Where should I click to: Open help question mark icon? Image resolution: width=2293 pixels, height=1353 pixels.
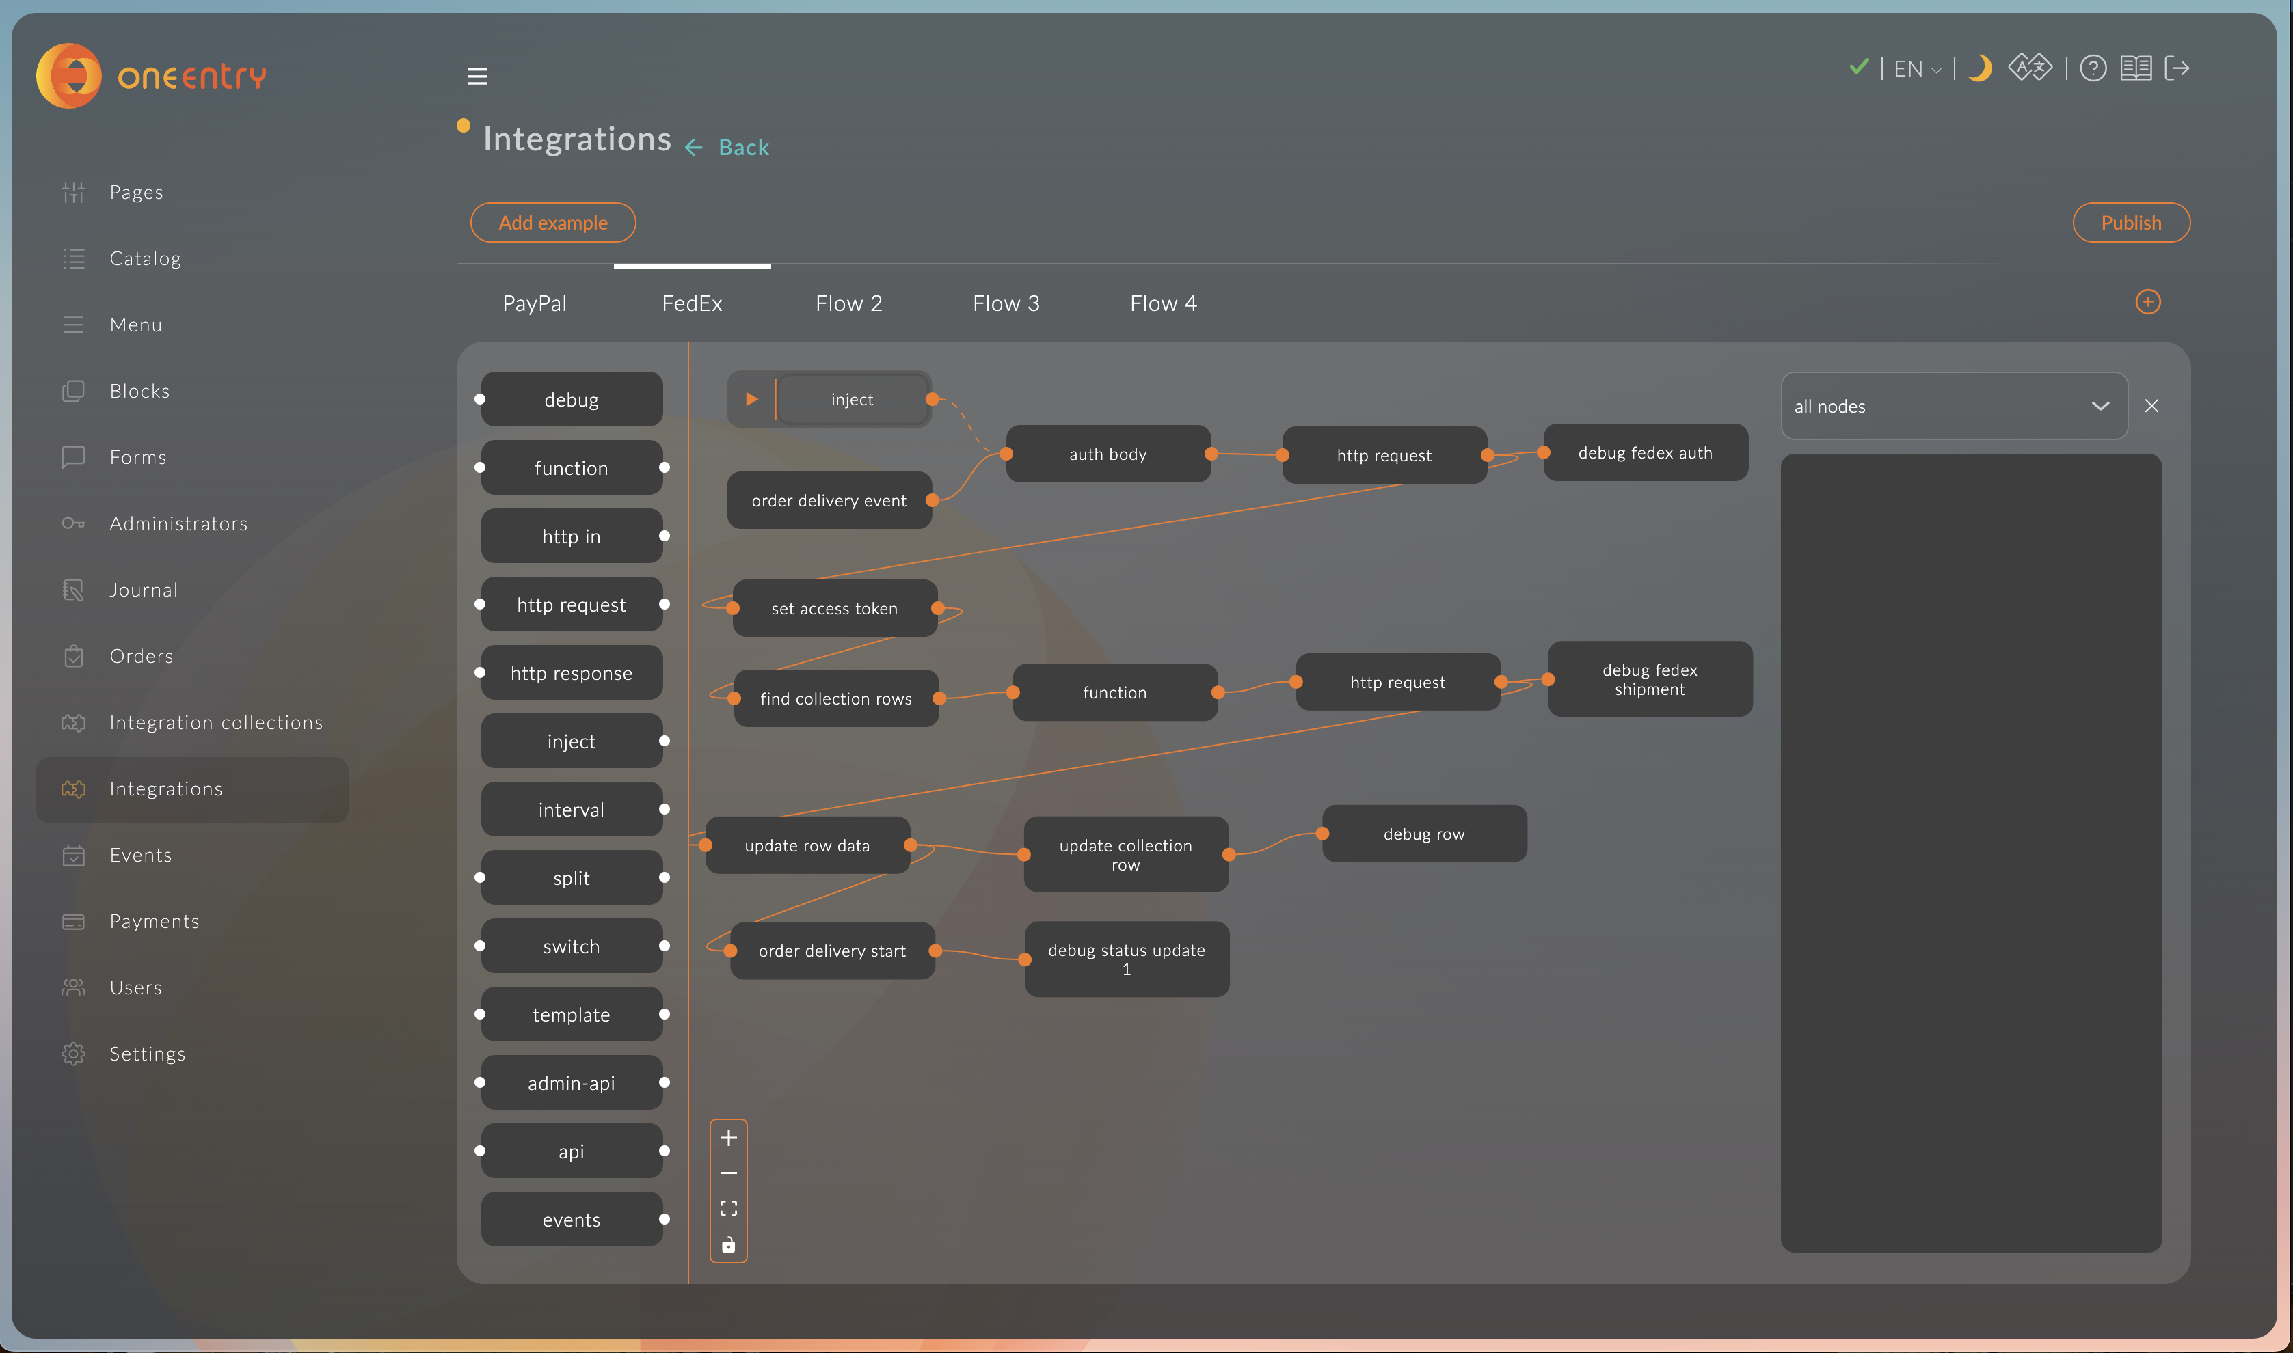pyautogui.click(x=2092, y=68)
